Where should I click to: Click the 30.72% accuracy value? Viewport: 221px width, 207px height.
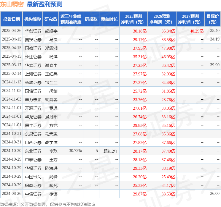75,151
